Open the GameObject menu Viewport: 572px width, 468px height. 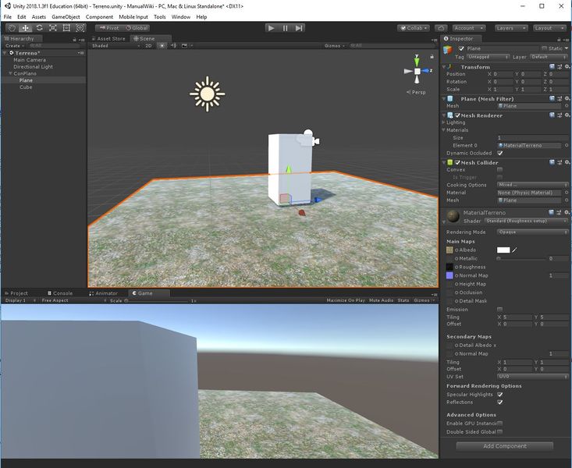pyautogui.click(x=66, y=17)
